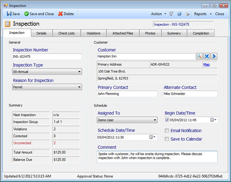
Task: Click the red X Delete icon
Action: point(60,14)
